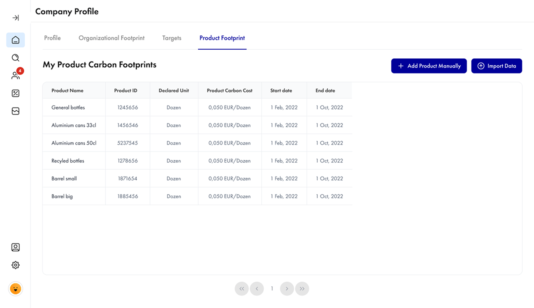Image resolution: width=534 pixels, height=308 pixels.
Task: Click the Import Data button
Action: (497, 66)
